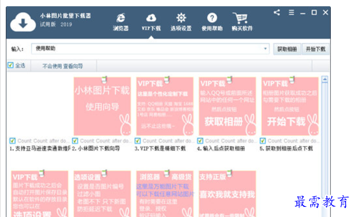Click caption 3.VIP下载是精细下载
The height and width of the screenshot is (217, 353).
point(160,149)
